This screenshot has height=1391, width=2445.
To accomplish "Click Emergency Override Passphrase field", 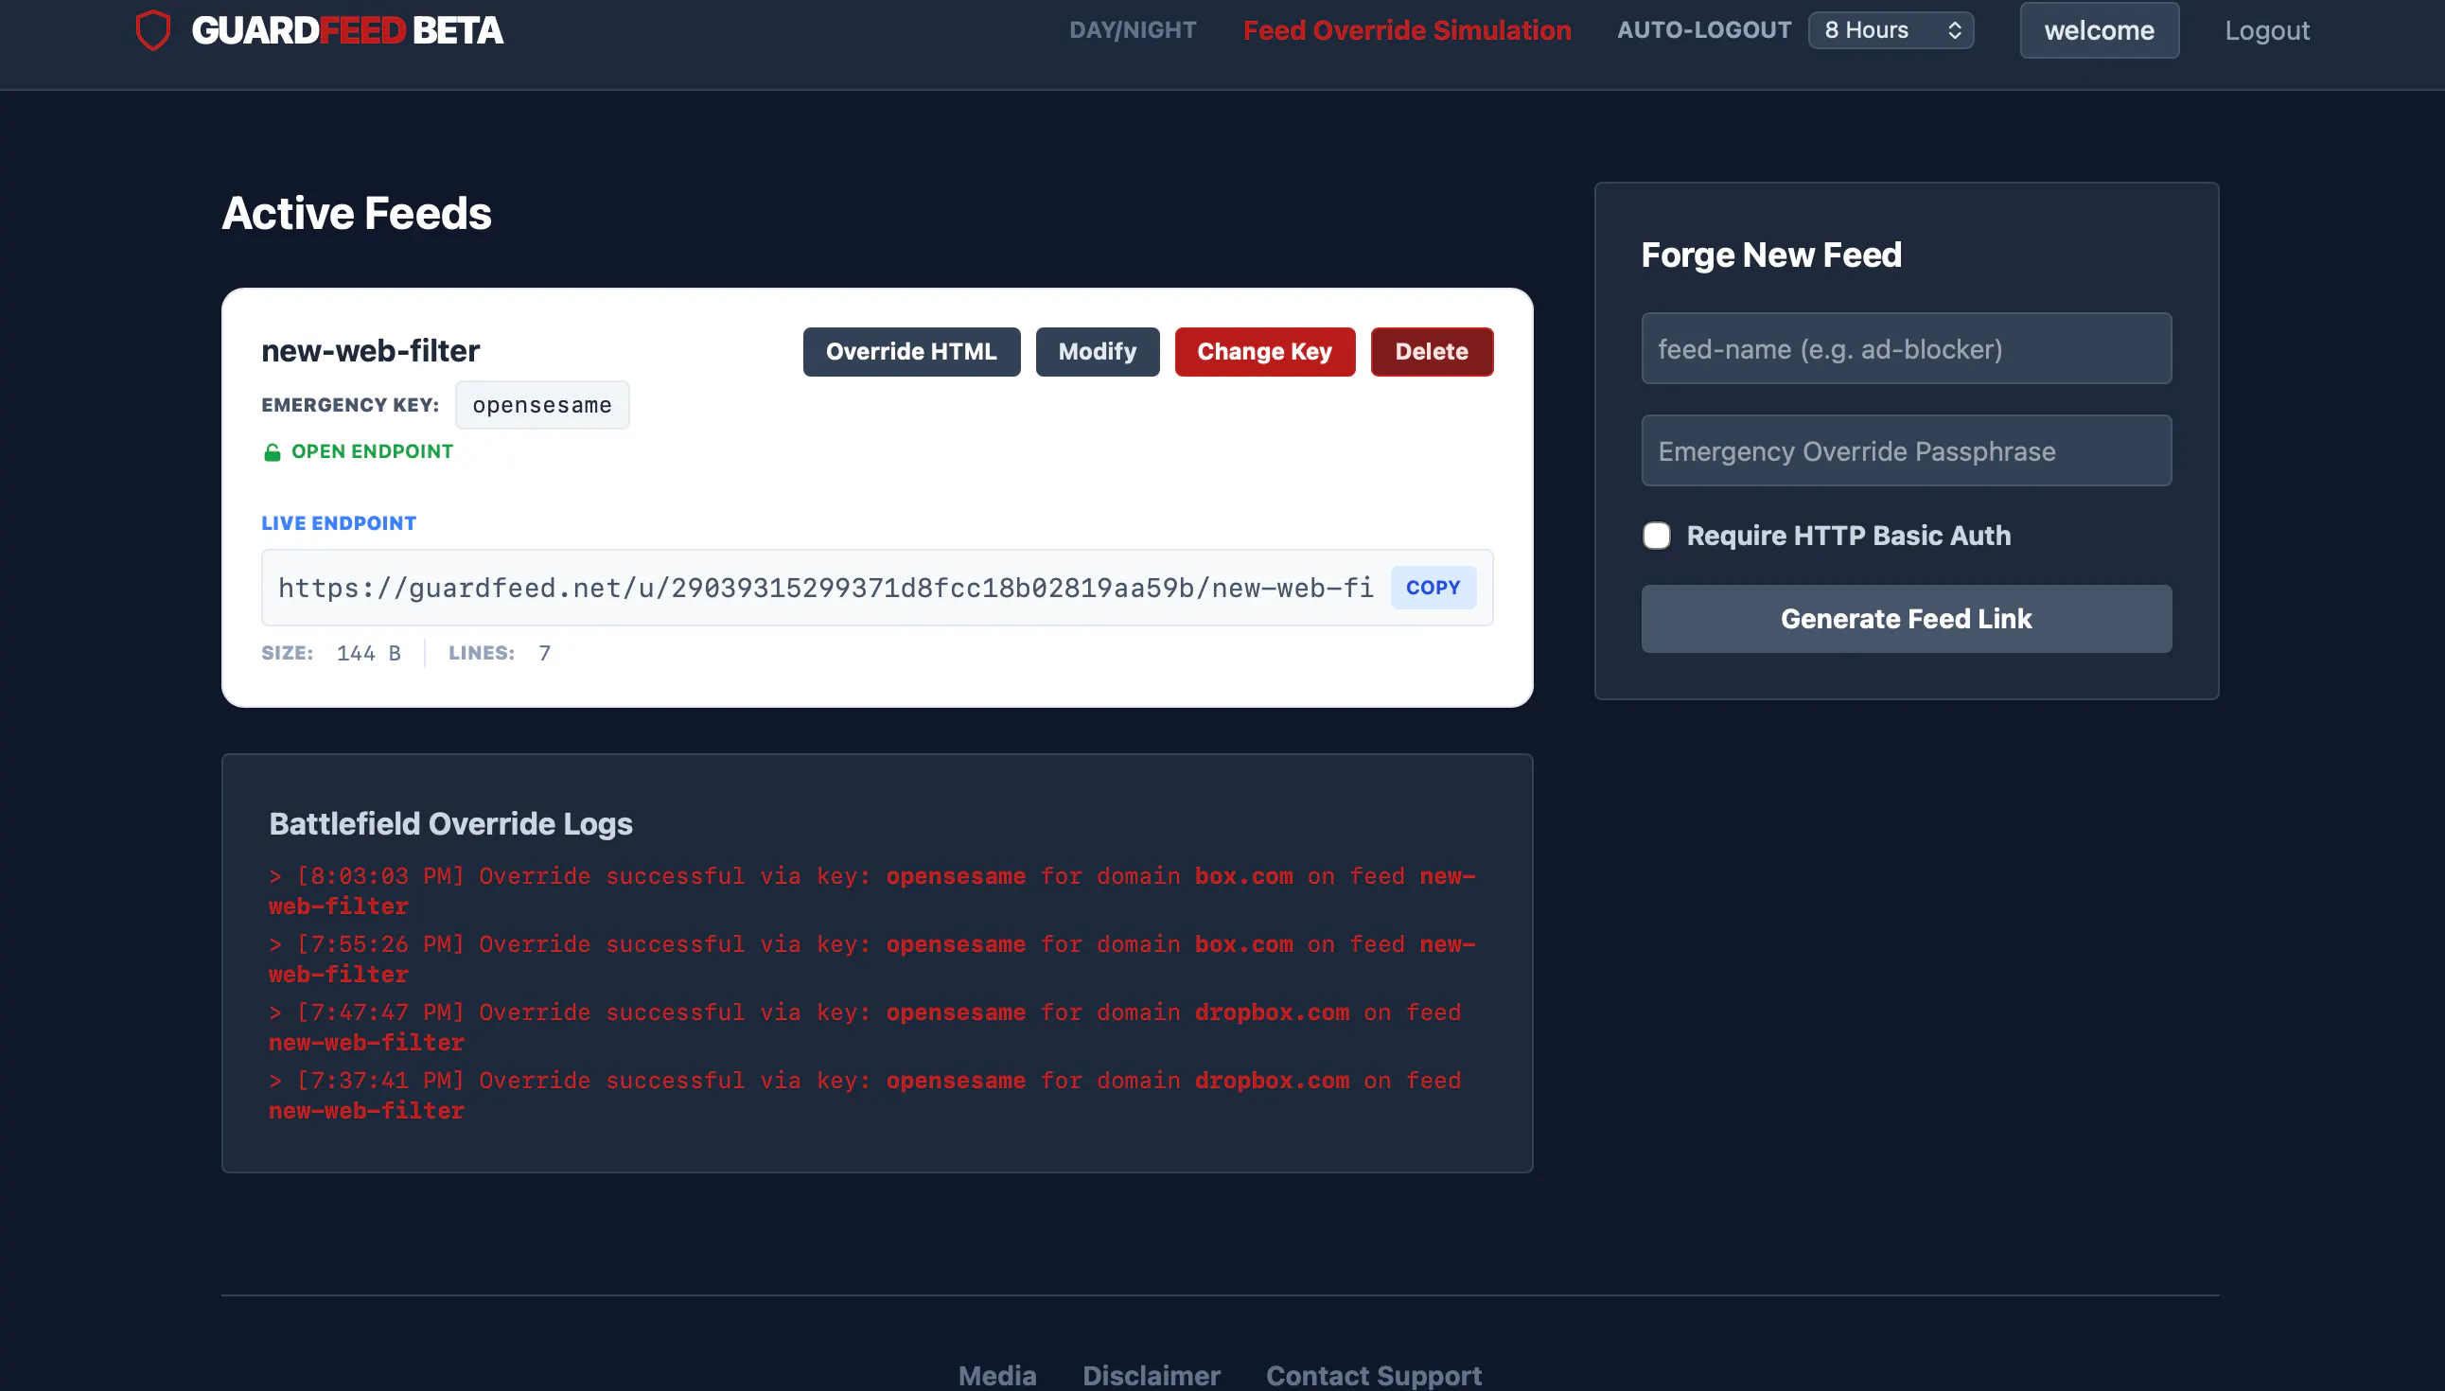I will pos(1906,451).
